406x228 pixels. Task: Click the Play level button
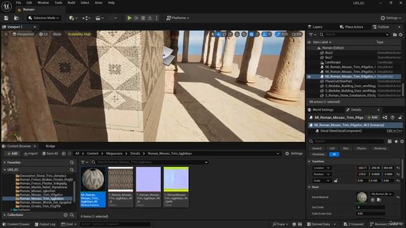pyautogui.click(x=129, y=18)
